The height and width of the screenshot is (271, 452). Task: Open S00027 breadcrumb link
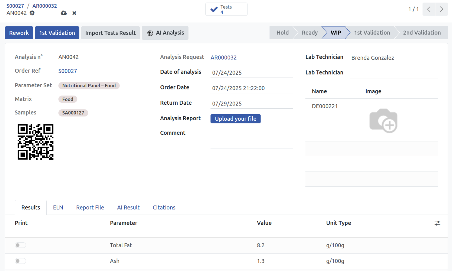click(x=15, y=6)
